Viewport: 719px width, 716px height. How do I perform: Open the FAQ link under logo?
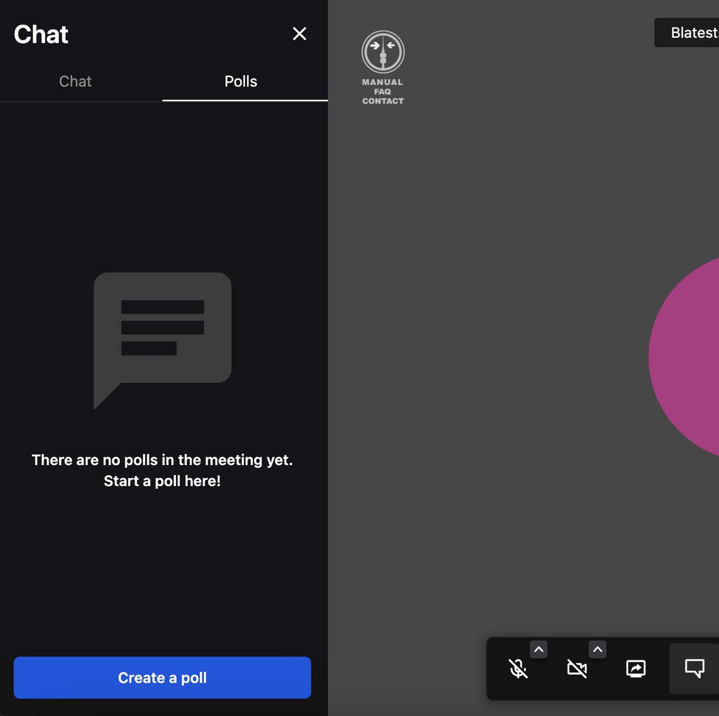click(x=382, y=92)
